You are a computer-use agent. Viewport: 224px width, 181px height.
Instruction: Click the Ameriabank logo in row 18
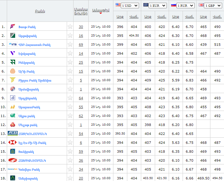point(12,178)
